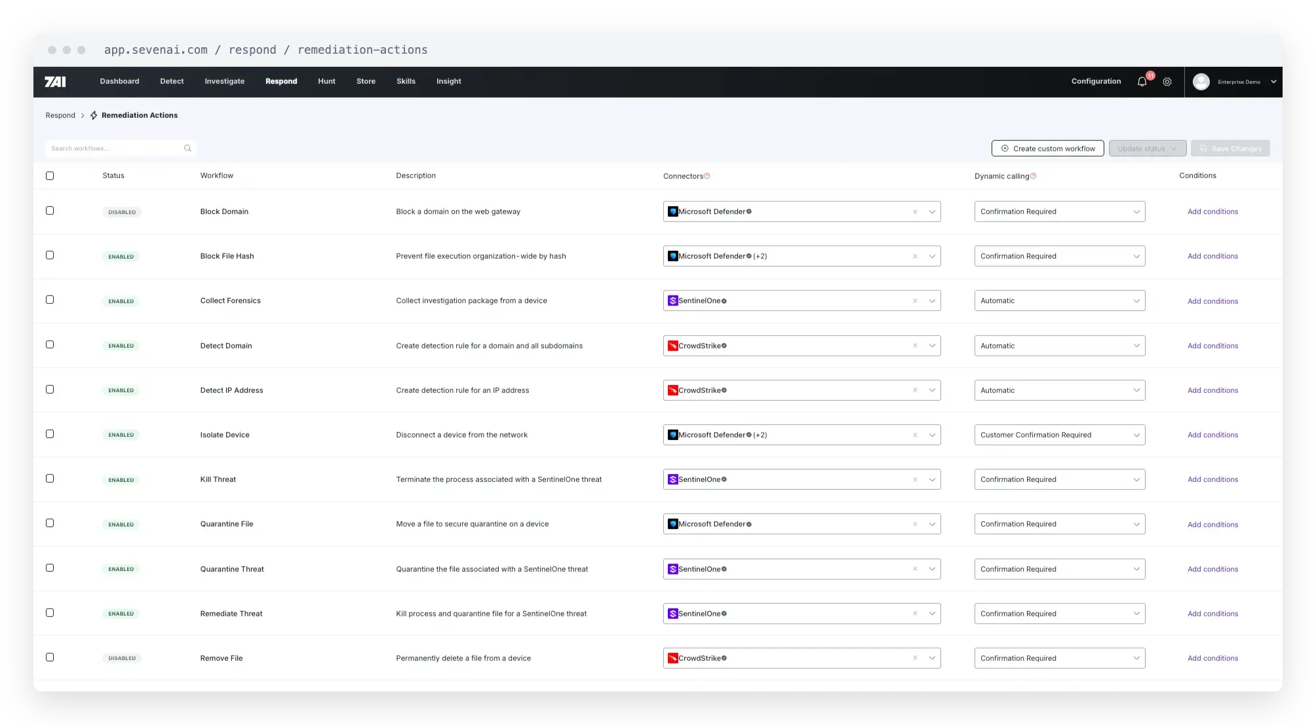Viewport: 1316px width, 725px height.
Task: Click DISABLED status badge for Remove File
Action: (x=122, y=658)
